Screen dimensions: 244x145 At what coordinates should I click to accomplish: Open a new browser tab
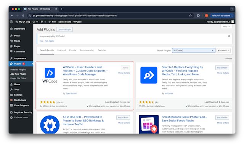(62, 9)
